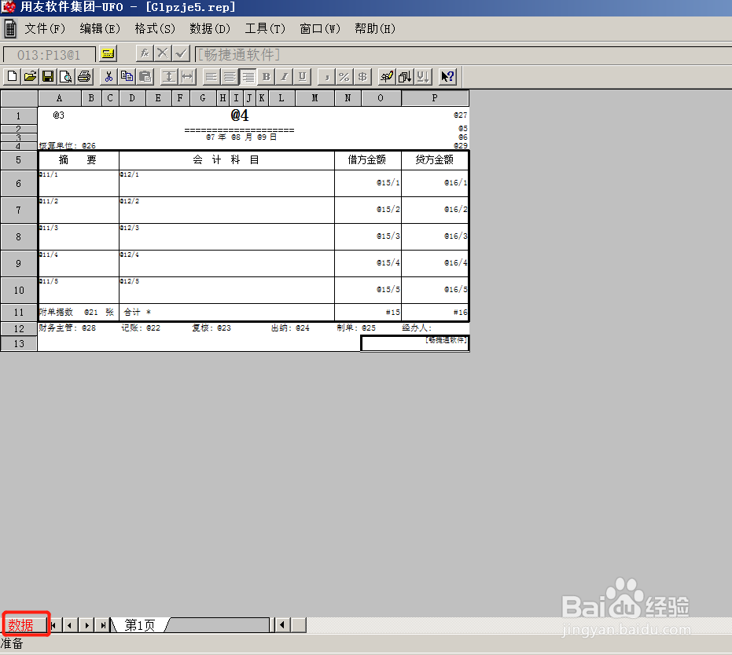The width and height of the screenshot is (732, 655).
Task: Open the 格式(S) menu
Action: [x=155, y=29]
